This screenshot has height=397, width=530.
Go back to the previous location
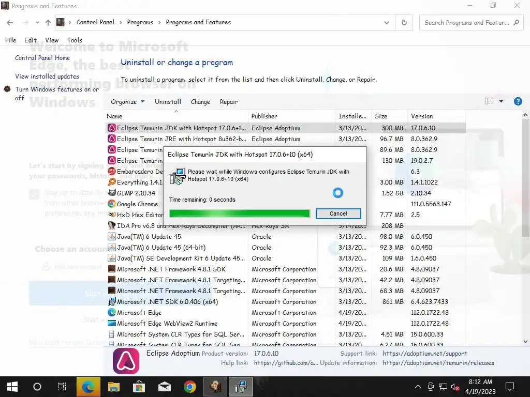click(10, 23)
